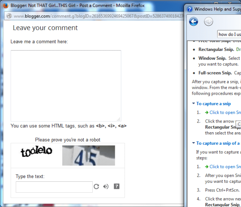Open Snipping Tool link under 'To capture a snip'
The height and width of the screenshot is (207, 241).
pyautogui.click(x=225, y=112)
